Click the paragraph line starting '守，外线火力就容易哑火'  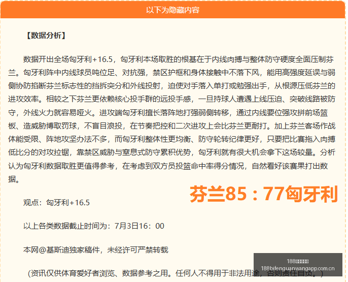click(x=168, y=112)
